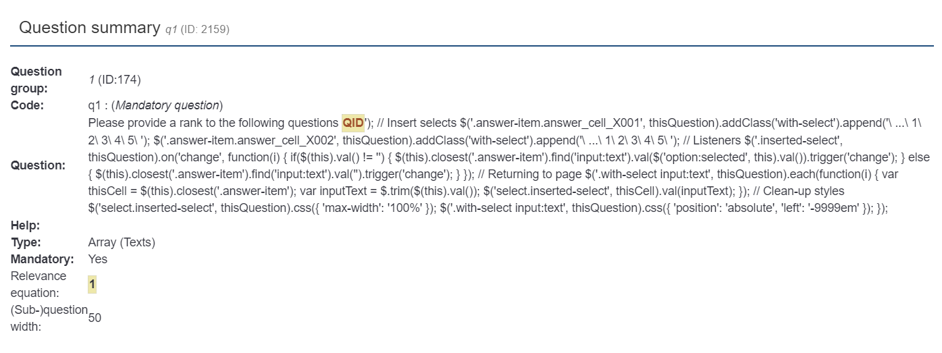This screenshot has height=353, width=942.
Task: Click the Question summary heading
Action: pyautogui.click(x=89, y=28)
